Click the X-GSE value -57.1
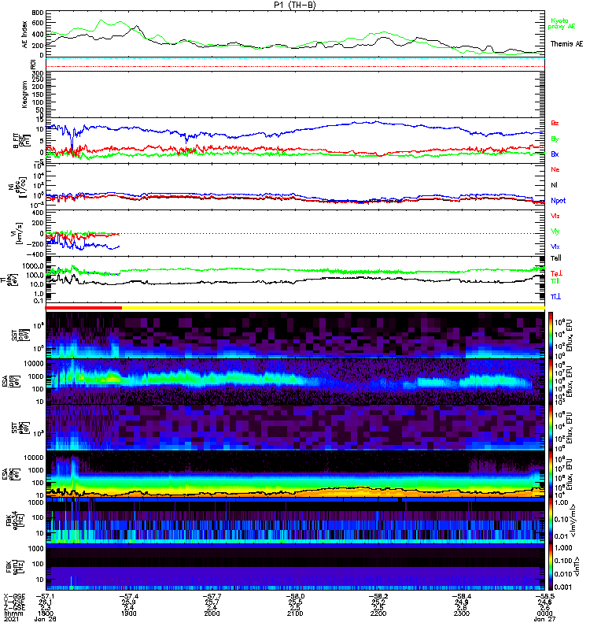The height and width of the screenshot is (630, 590). (46, 596)
